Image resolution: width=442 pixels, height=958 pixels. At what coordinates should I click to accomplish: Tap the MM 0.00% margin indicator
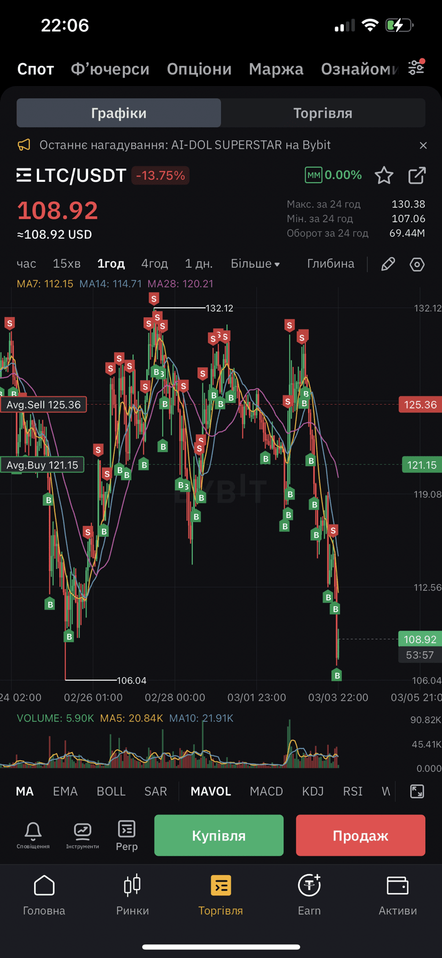tap(333, 175)
